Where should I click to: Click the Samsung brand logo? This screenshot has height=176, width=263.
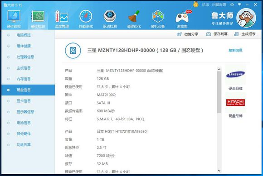click(x=235, y=75)
